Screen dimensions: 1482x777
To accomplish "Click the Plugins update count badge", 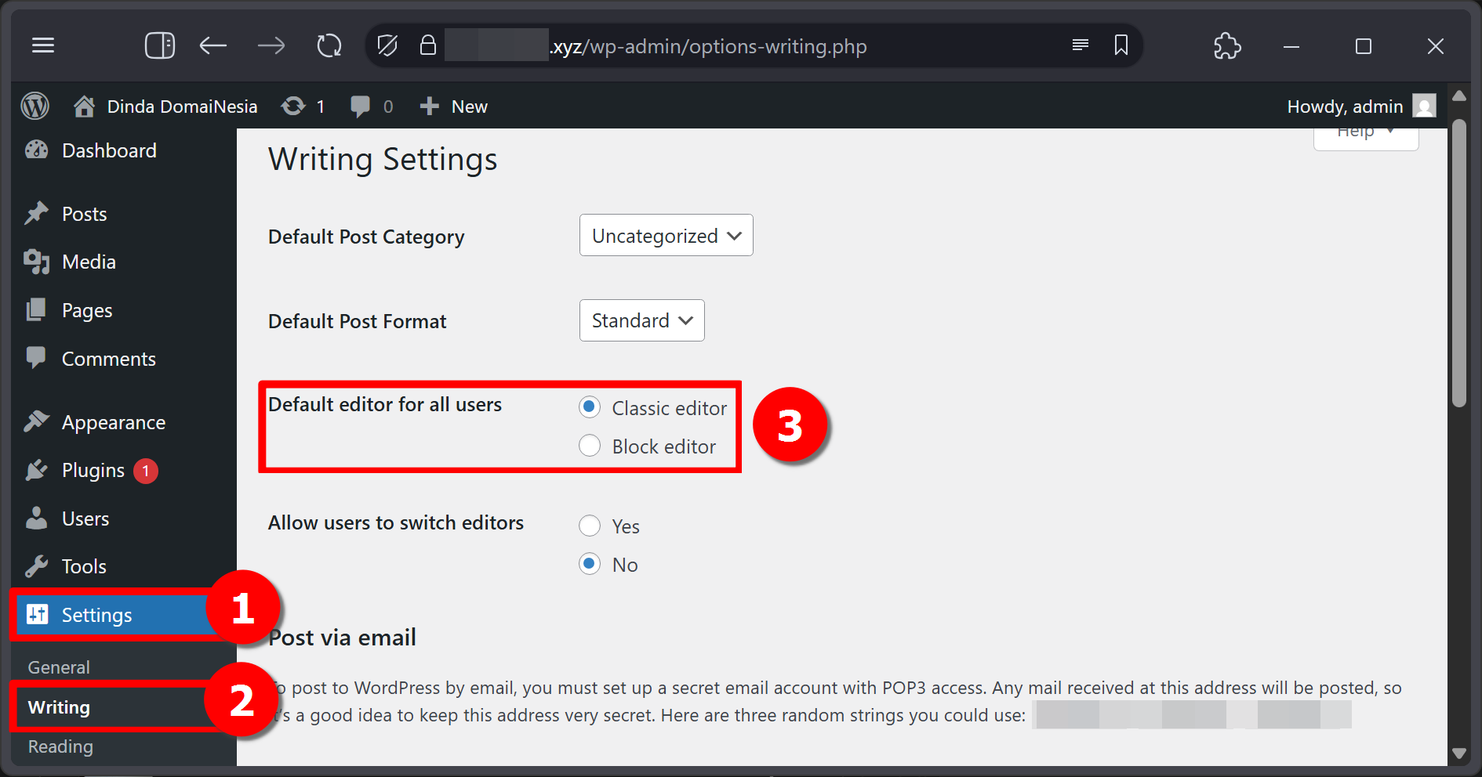I will click(x=146, y=471).
